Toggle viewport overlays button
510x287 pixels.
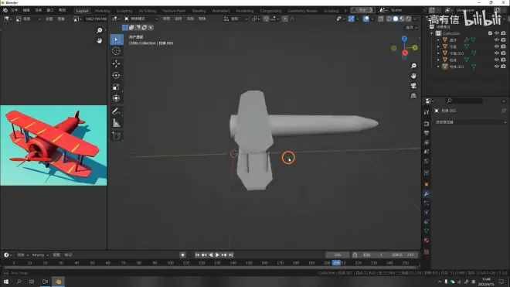coord(366,19)
